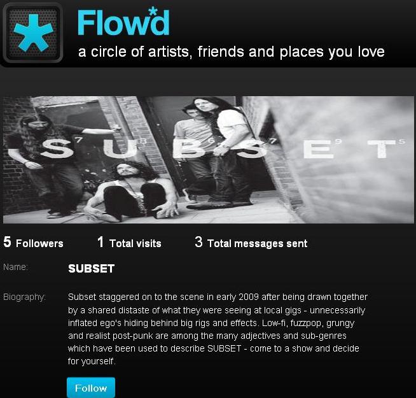Click the SUBSET artist name text
Screen dimensions: 416x398
click(x=91, y=268)
